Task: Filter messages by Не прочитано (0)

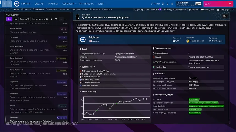Action: 40,19
